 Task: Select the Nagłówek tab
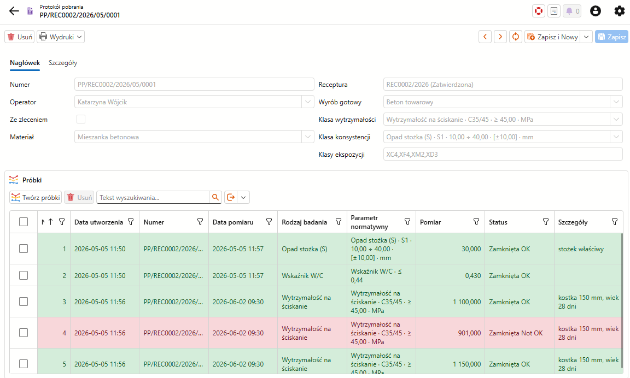pos(25,63)
